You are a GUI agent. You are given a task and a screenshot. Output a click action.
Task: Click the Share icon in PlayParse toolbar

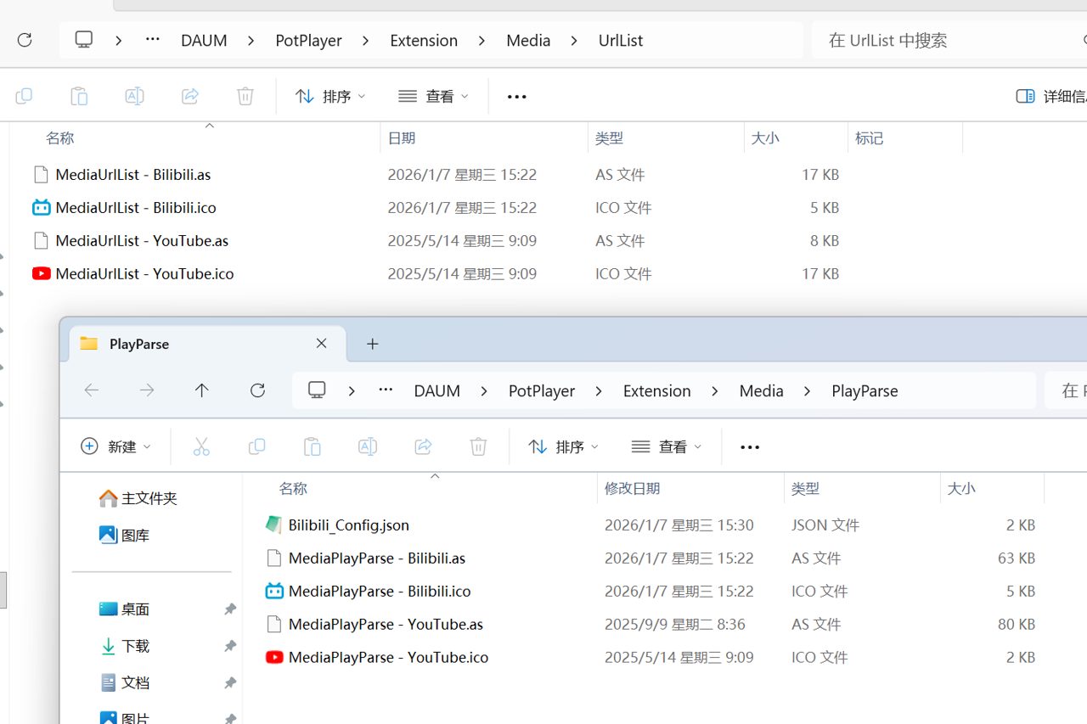point(423,446)
